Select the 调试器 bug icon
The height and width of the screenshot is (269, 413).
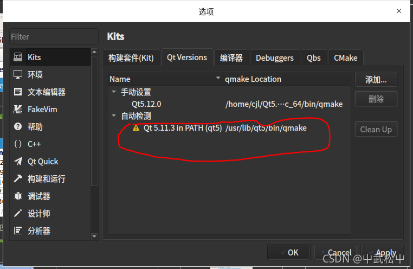[18, 196]
